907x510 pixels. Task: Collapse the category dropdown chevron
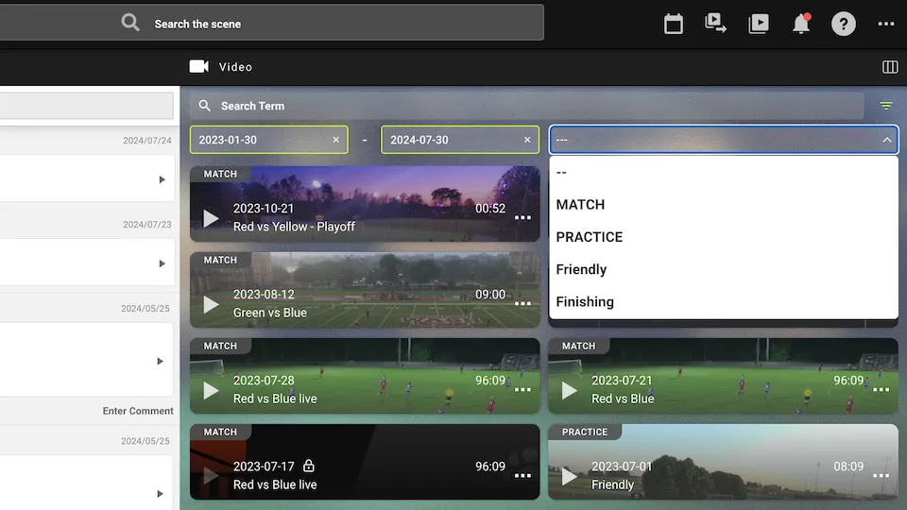887,140
